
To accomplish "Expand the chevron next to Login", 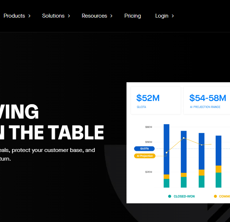I will click(172, 16).
